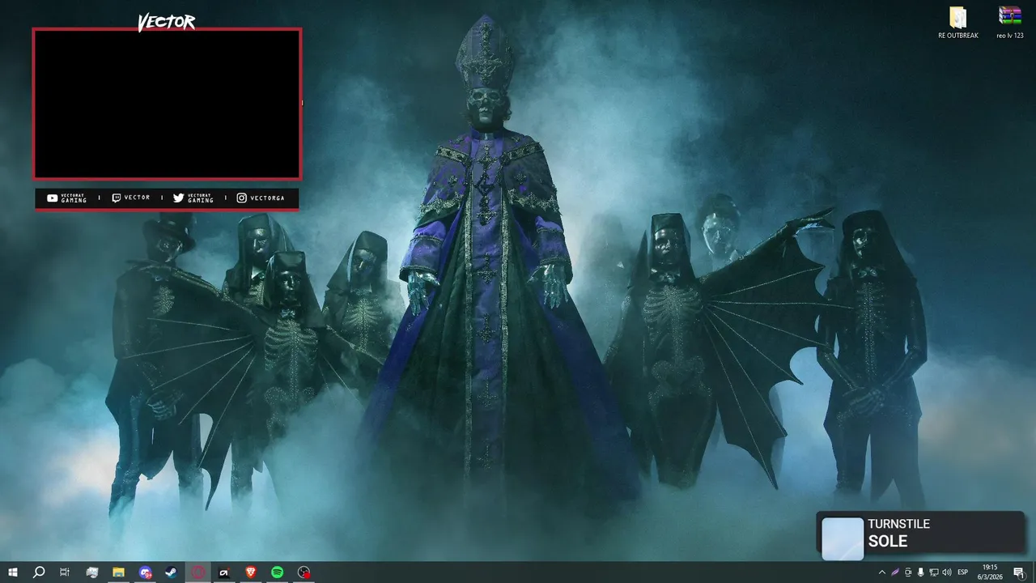This screenshot has width=1036, height=583.
Task: Click the Twitter Vectorat Gaming label
Action: point(193,198)
